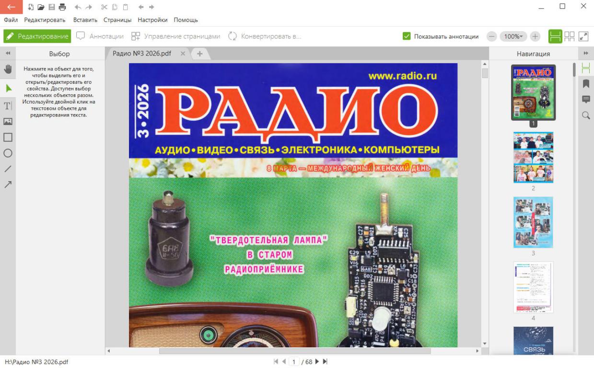Collapse the right Навигация panel
This screenshot has height=368, width=594.
point(586,54)
